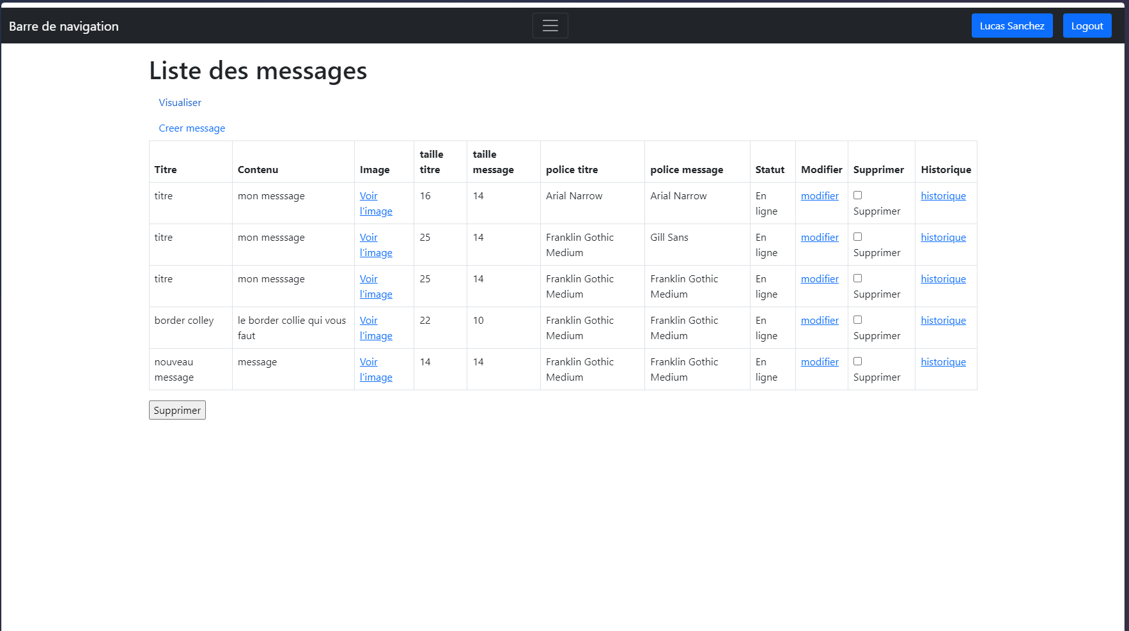Screen dimensions: 1129x631
Task: Open the hamburger navigation menu toggler
Action: point(550,26)
